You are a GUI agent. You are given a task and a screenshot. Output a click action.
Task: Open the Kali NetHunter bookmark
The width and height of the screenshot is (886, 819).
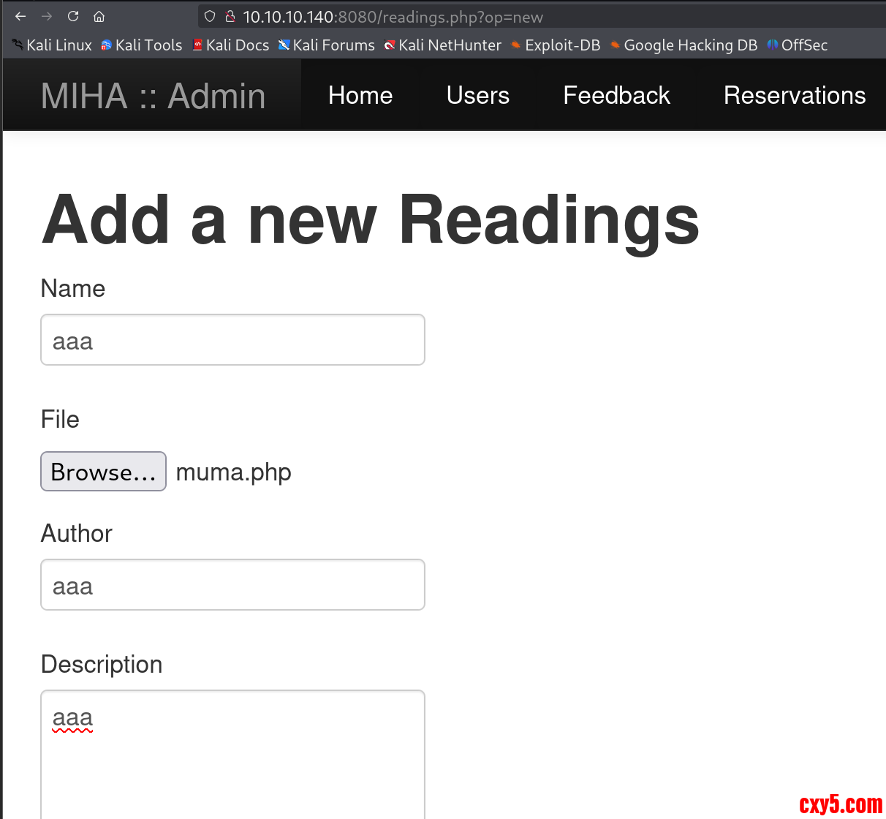tap(443, 45)
